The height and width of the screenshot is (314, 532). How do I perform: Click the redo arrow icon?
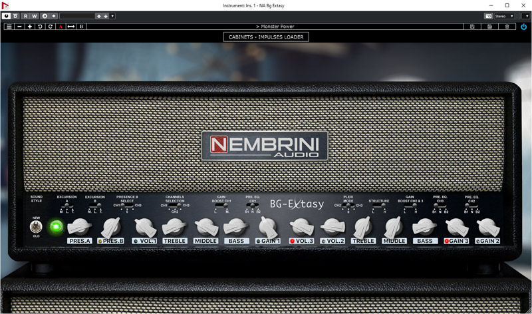(x=50, y=27)
